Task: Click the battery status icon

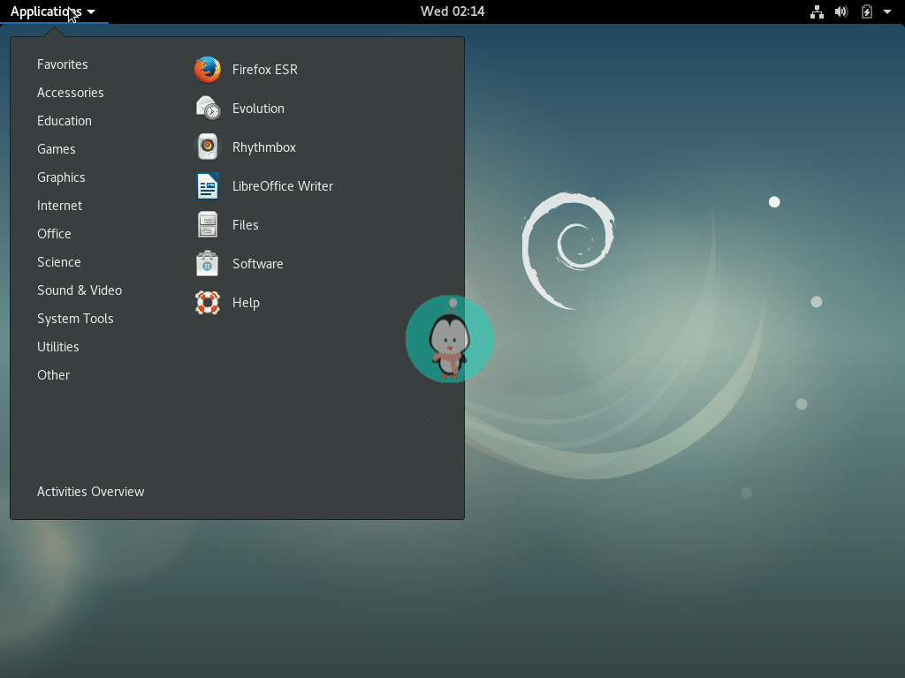Action: coord(866,11)
